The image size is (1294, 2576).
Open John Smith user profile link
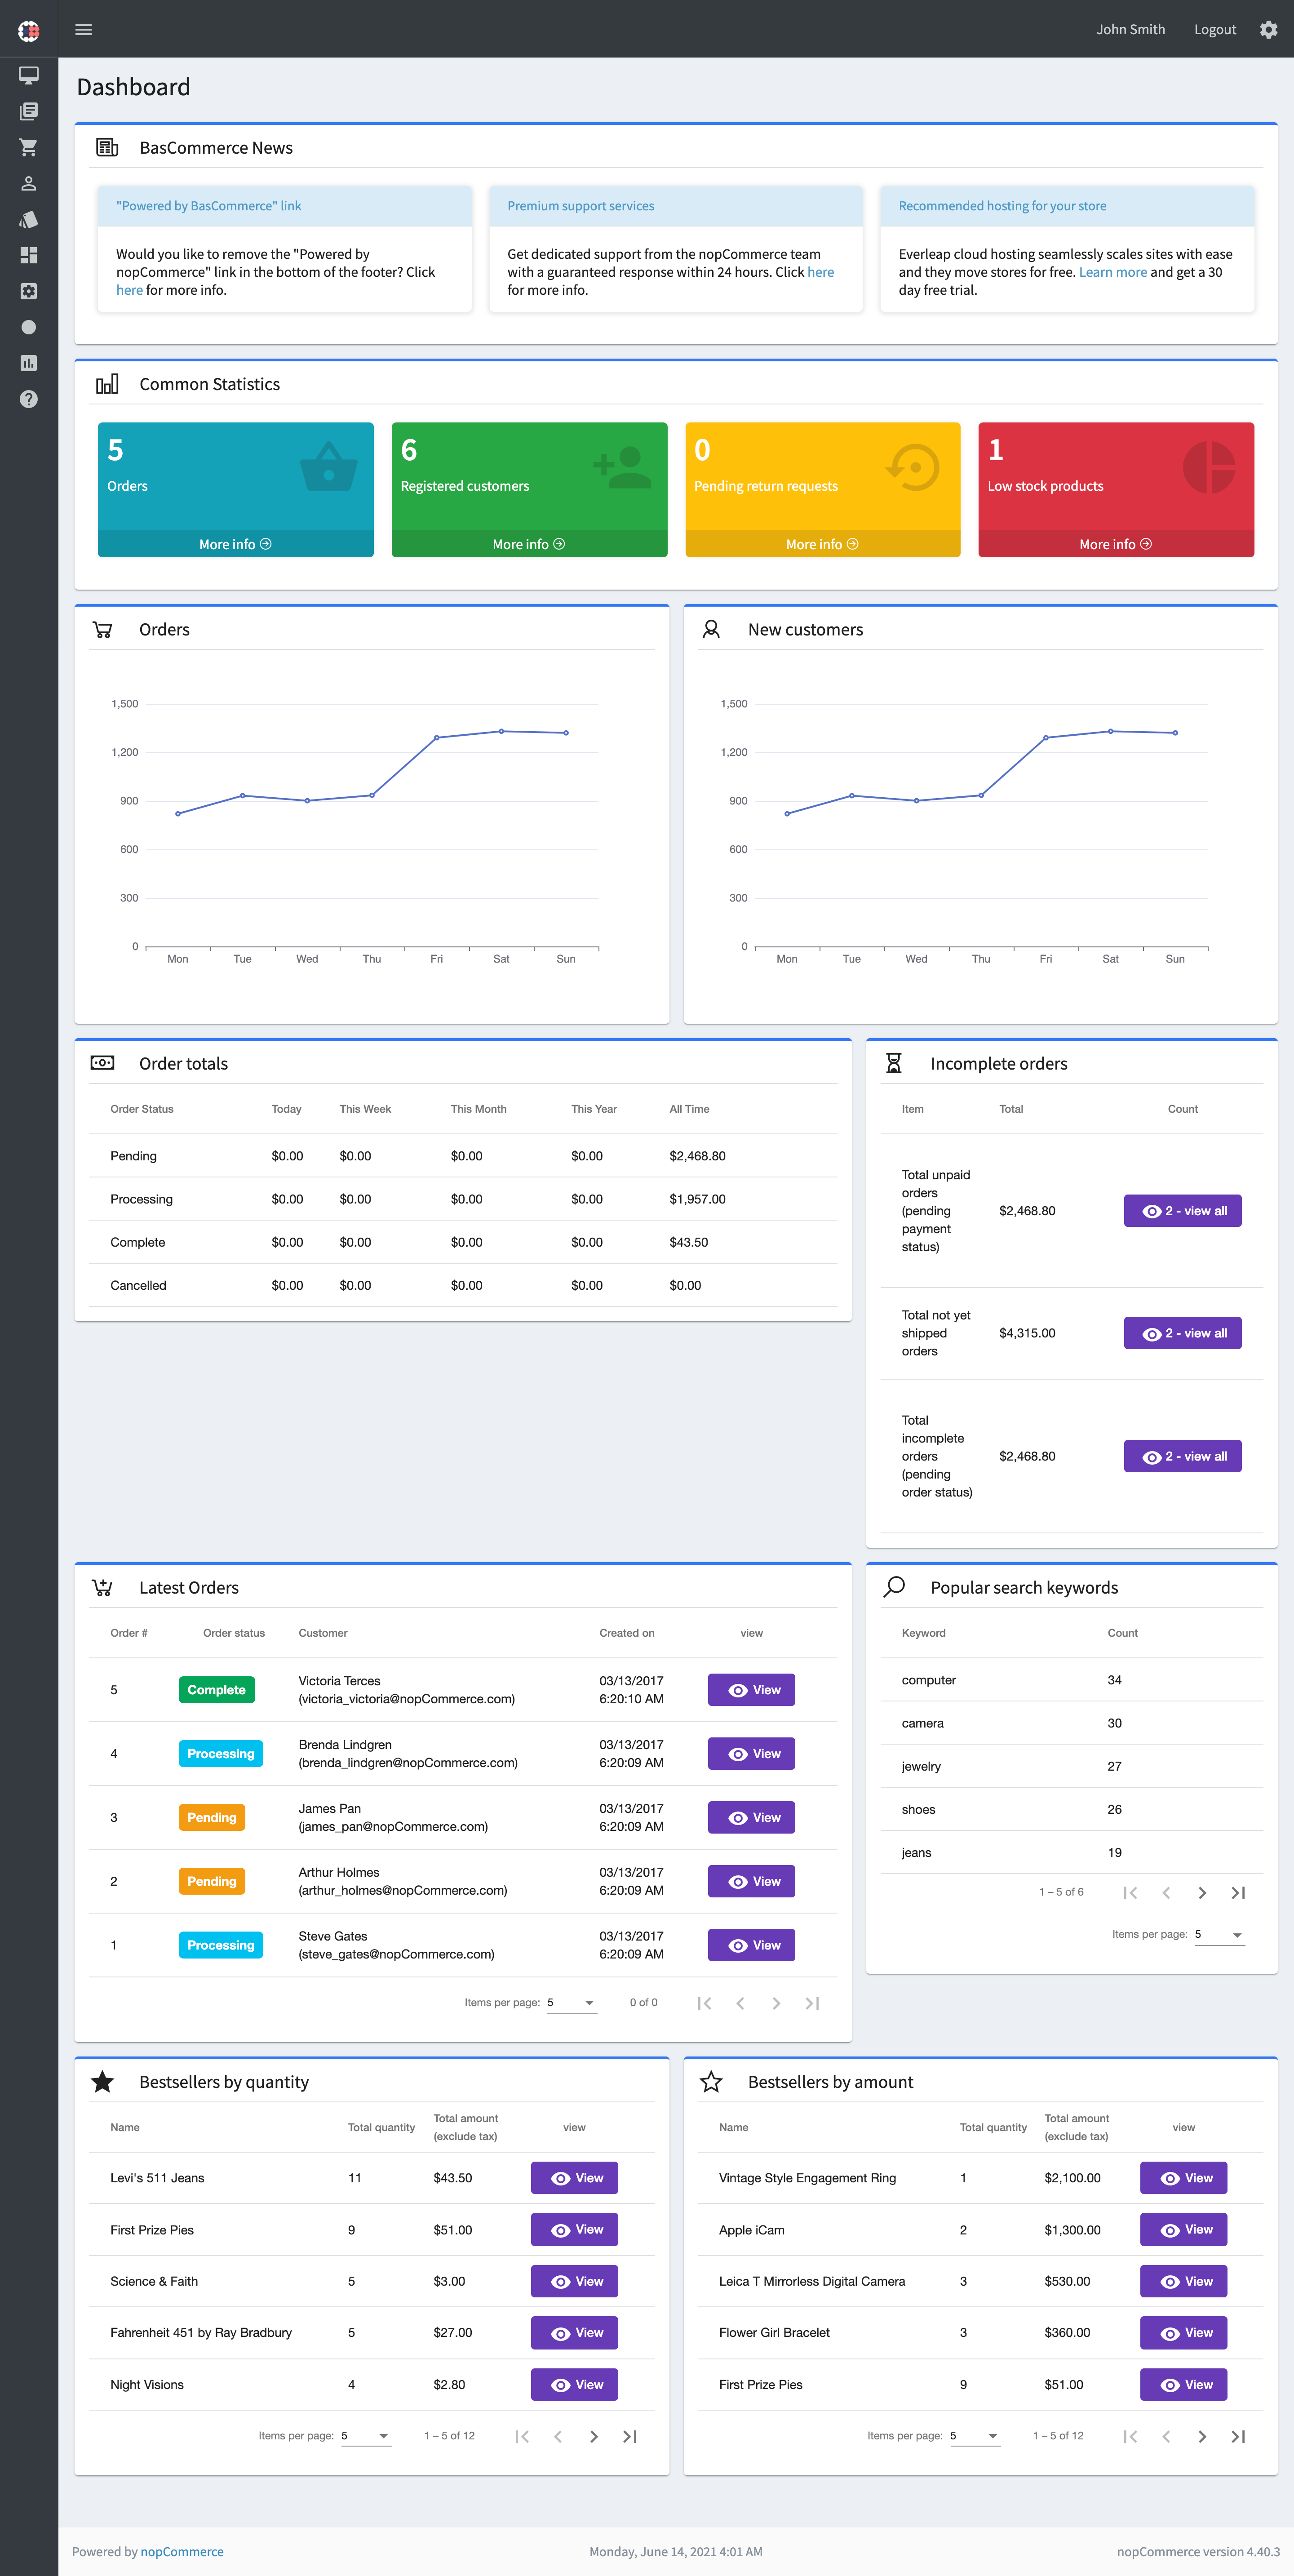[x=1130, y=29]
